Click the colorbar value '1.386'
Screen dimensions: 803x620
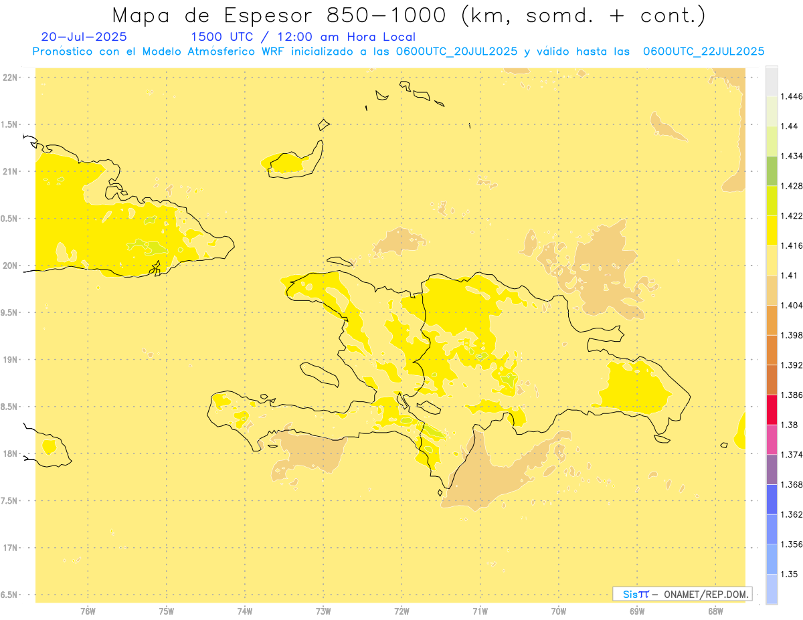click(791, 395)
